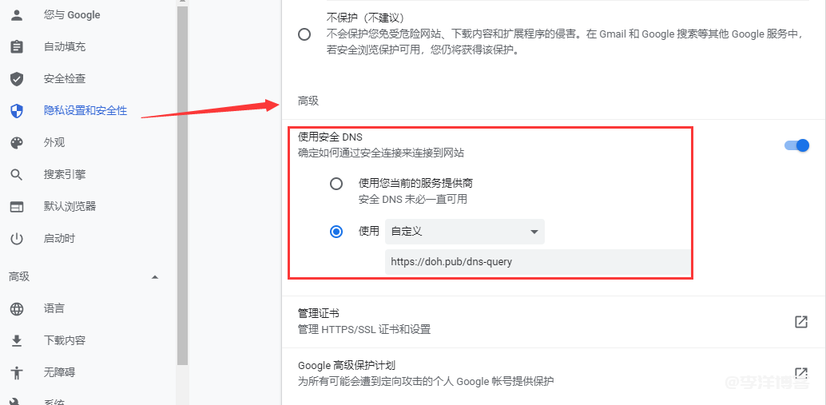
Task: Click the 自动填充 clipboard icon
Action: 17,46
